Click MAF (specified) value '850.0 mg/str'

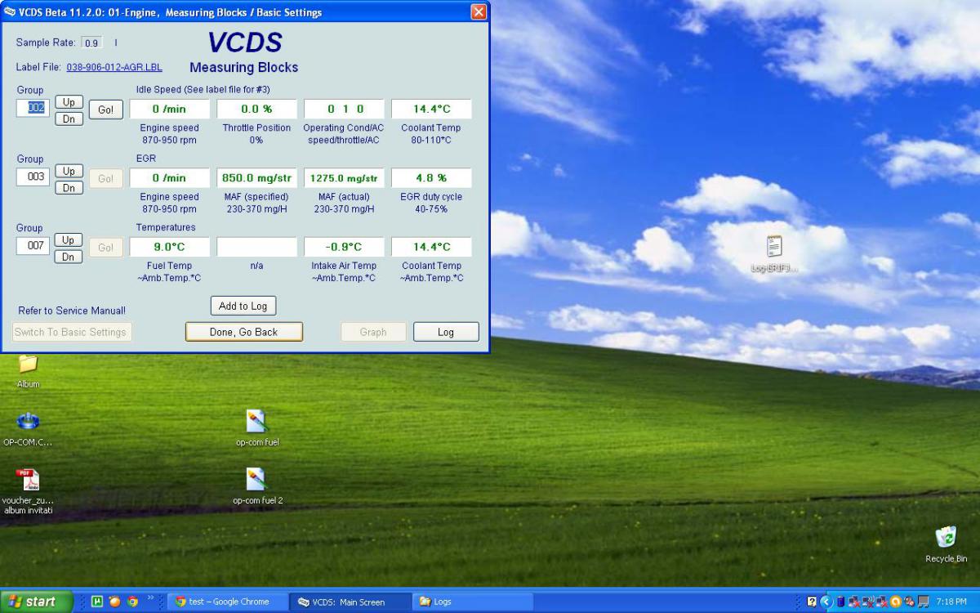point(256,177)
